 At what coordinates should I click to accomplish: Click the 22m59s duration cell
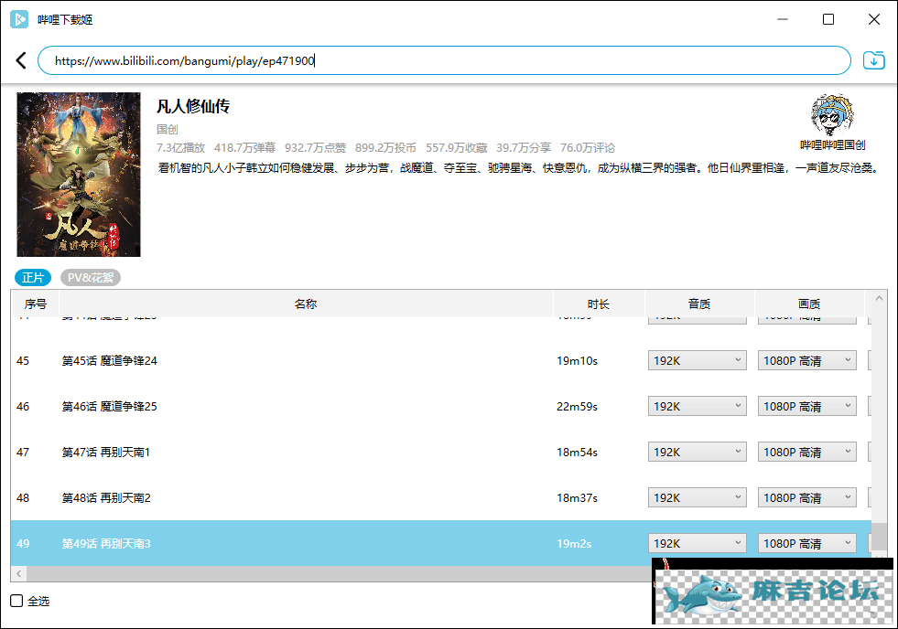click(x=577, y=407)
